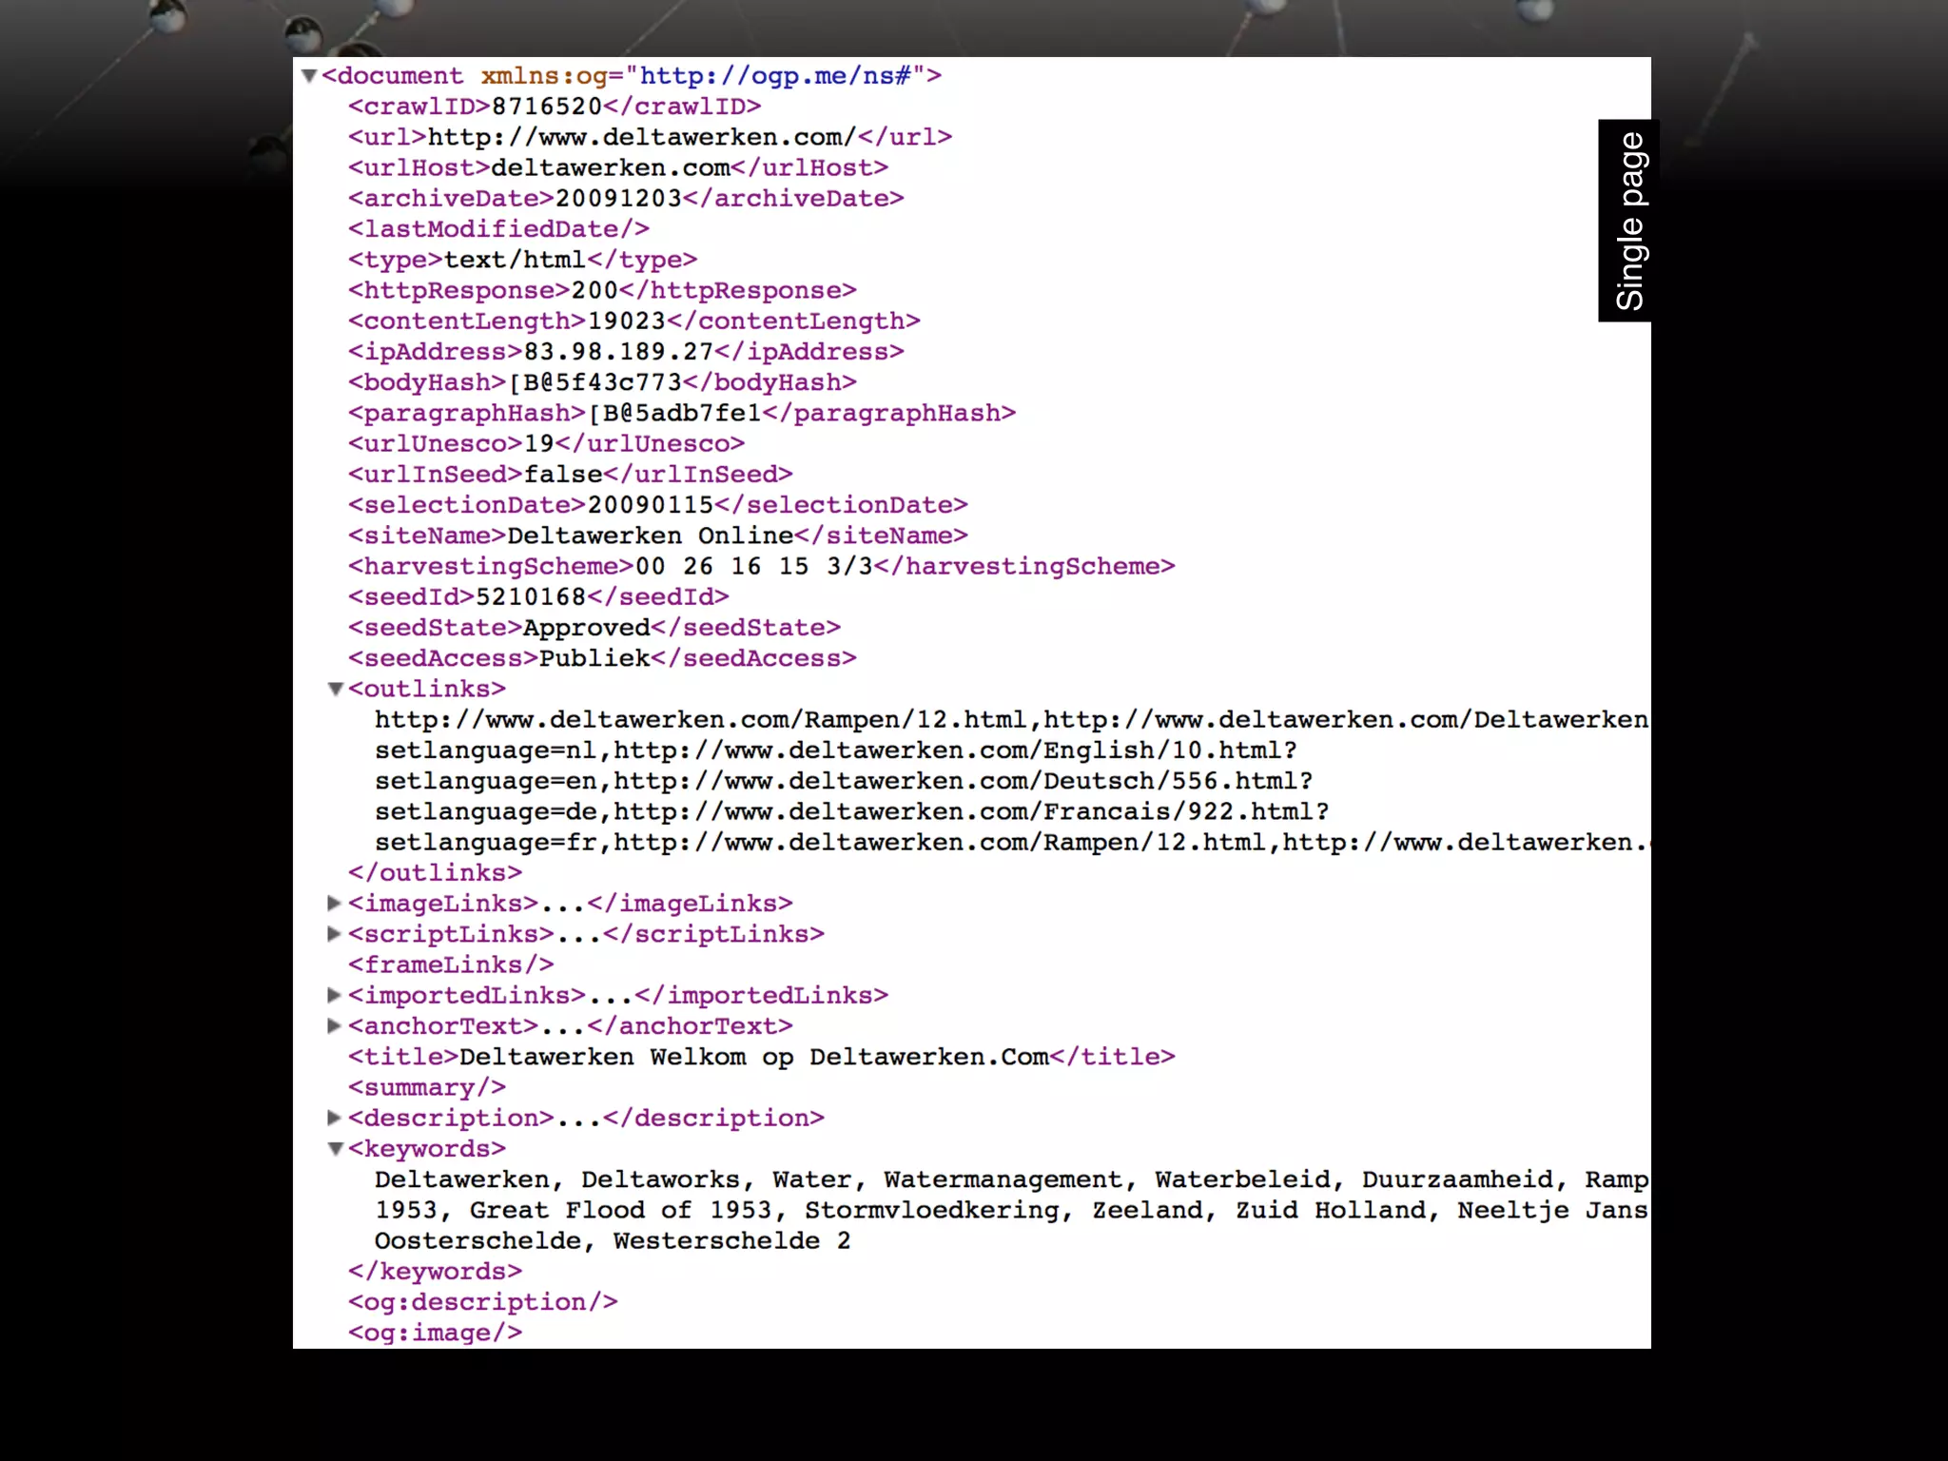This screenshot has height=1461, width=1948.
Task: Click keywords line starting Deltawerken, Deltaworks
Action: point(1011,1179)
